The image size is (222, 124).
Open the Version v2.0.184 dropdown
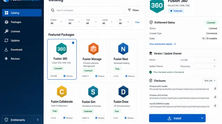[198, 60]
